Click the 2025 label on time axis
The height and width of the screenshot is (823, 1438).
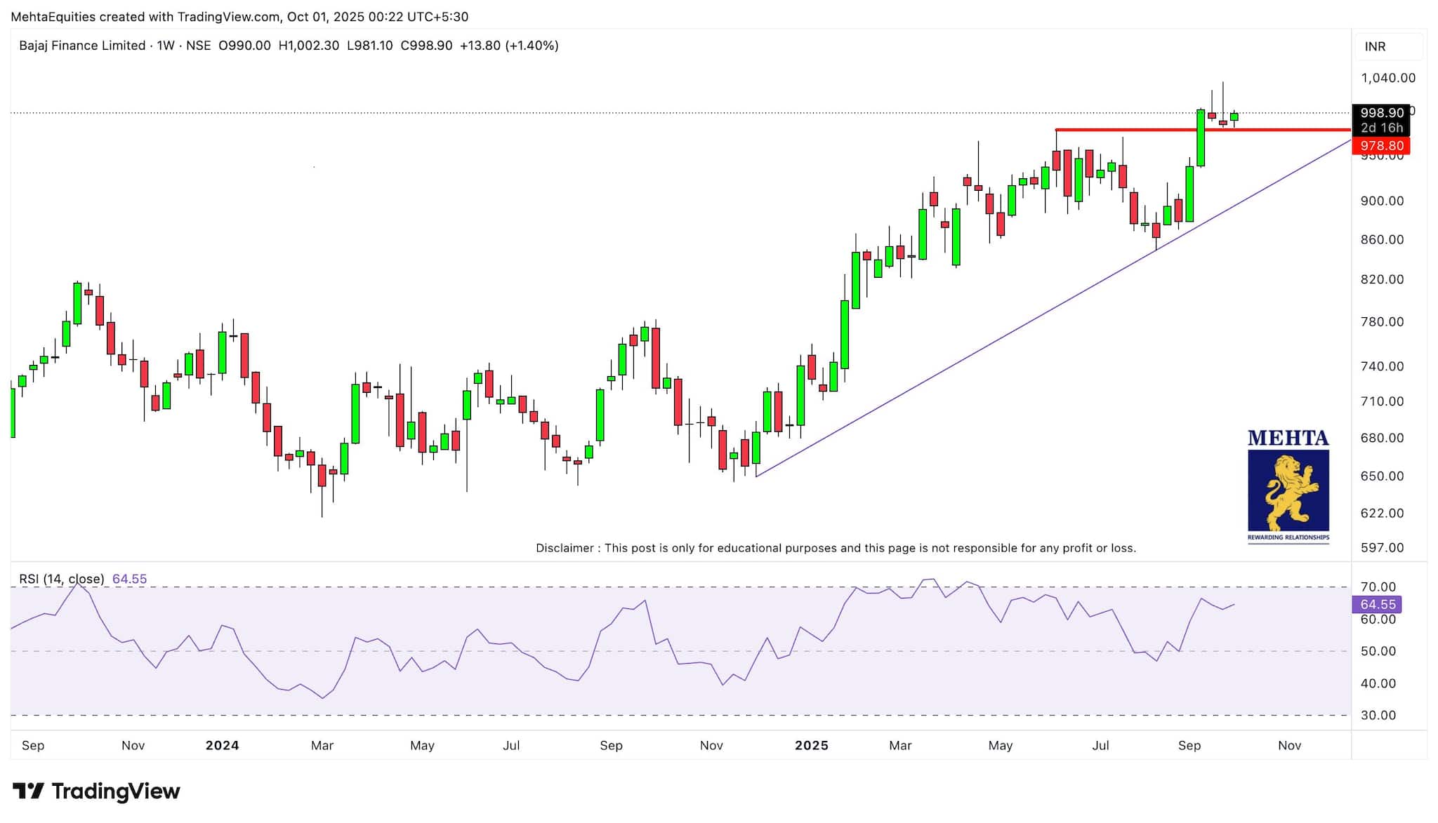(811, 745)
